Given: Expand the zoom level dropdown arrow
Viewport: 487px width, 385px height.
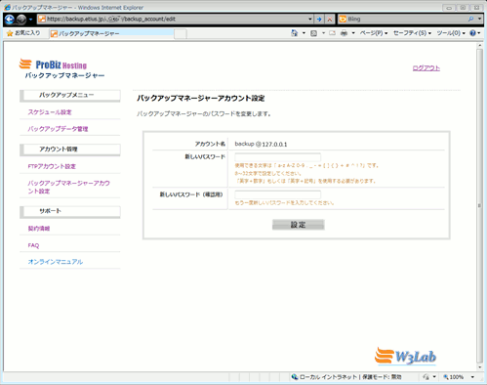Looking at the screenshot, I should pos(472,377).
